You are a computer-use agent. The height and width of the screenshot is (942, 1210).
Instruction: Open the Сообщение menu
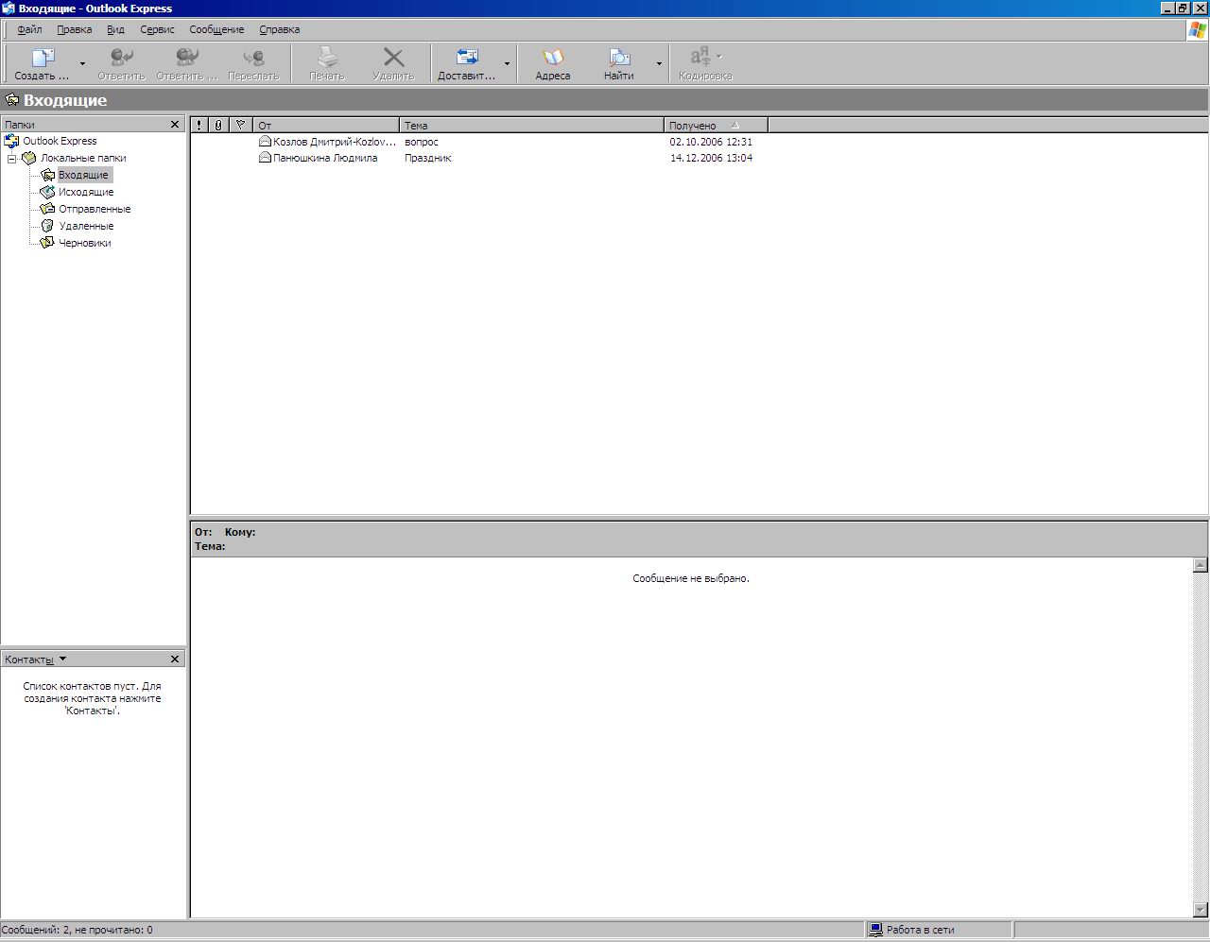pyautogui.click(x=216, y=29)
